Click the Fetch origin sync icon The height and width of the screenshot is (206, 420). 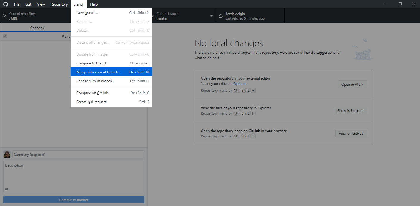click(221, 16)
